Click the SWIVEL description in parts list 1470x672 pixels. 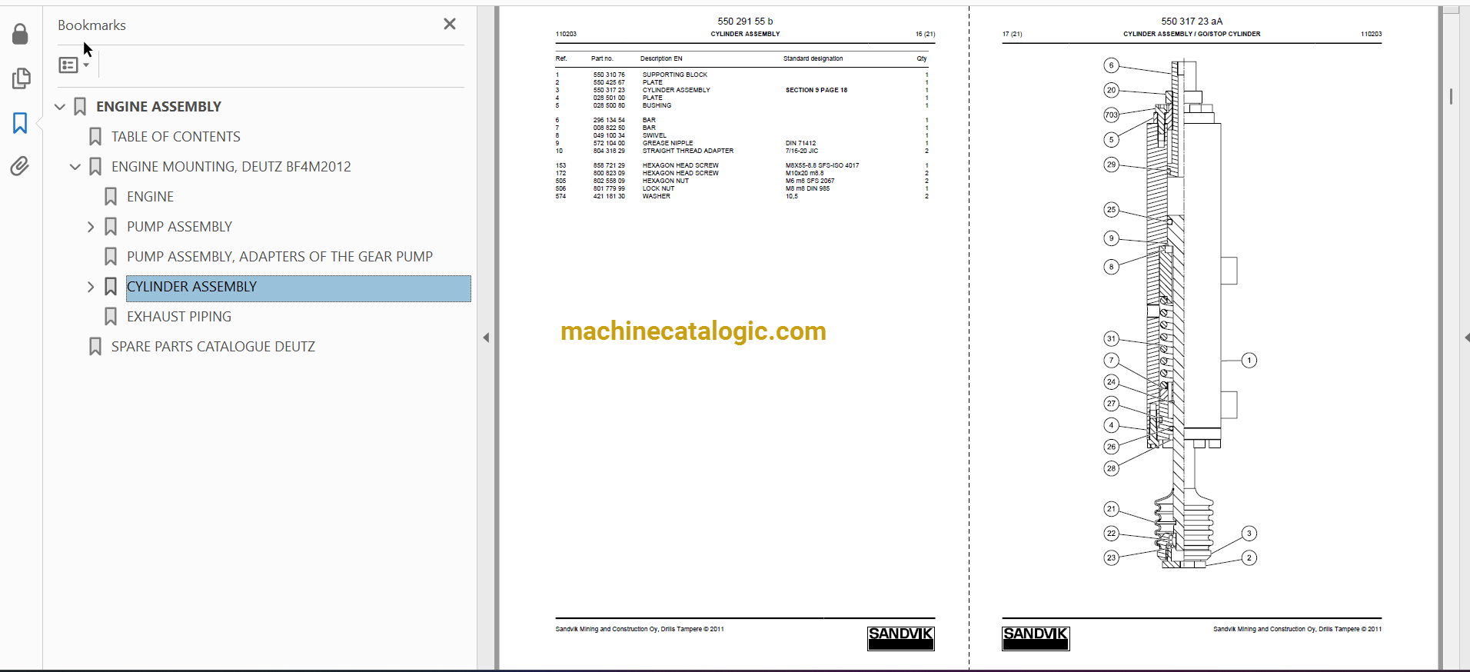654,135
